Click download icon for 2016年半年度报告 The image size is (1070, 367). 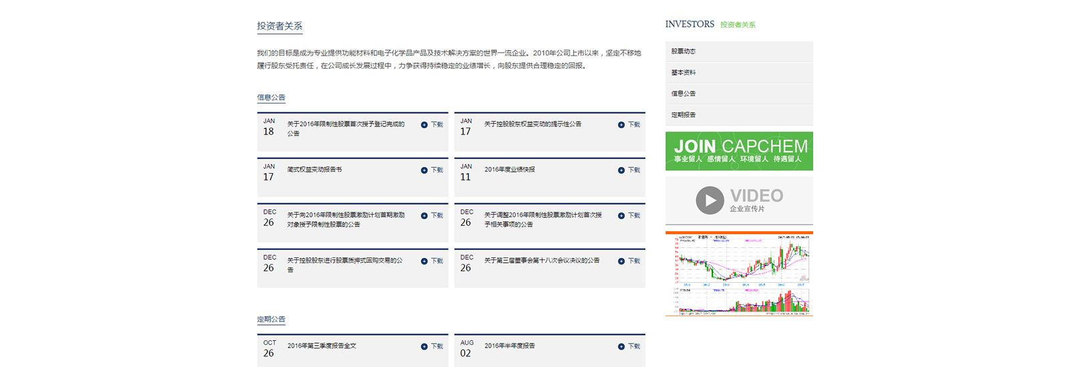point(621,346)
